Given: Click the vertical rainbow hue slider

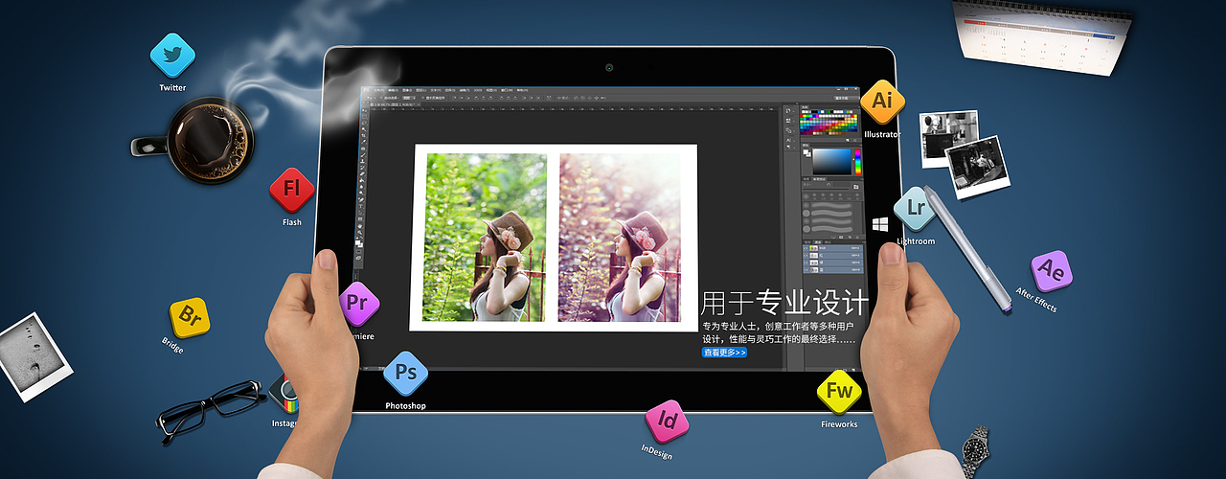Looking at the screenshot, I should click(857, 162).
